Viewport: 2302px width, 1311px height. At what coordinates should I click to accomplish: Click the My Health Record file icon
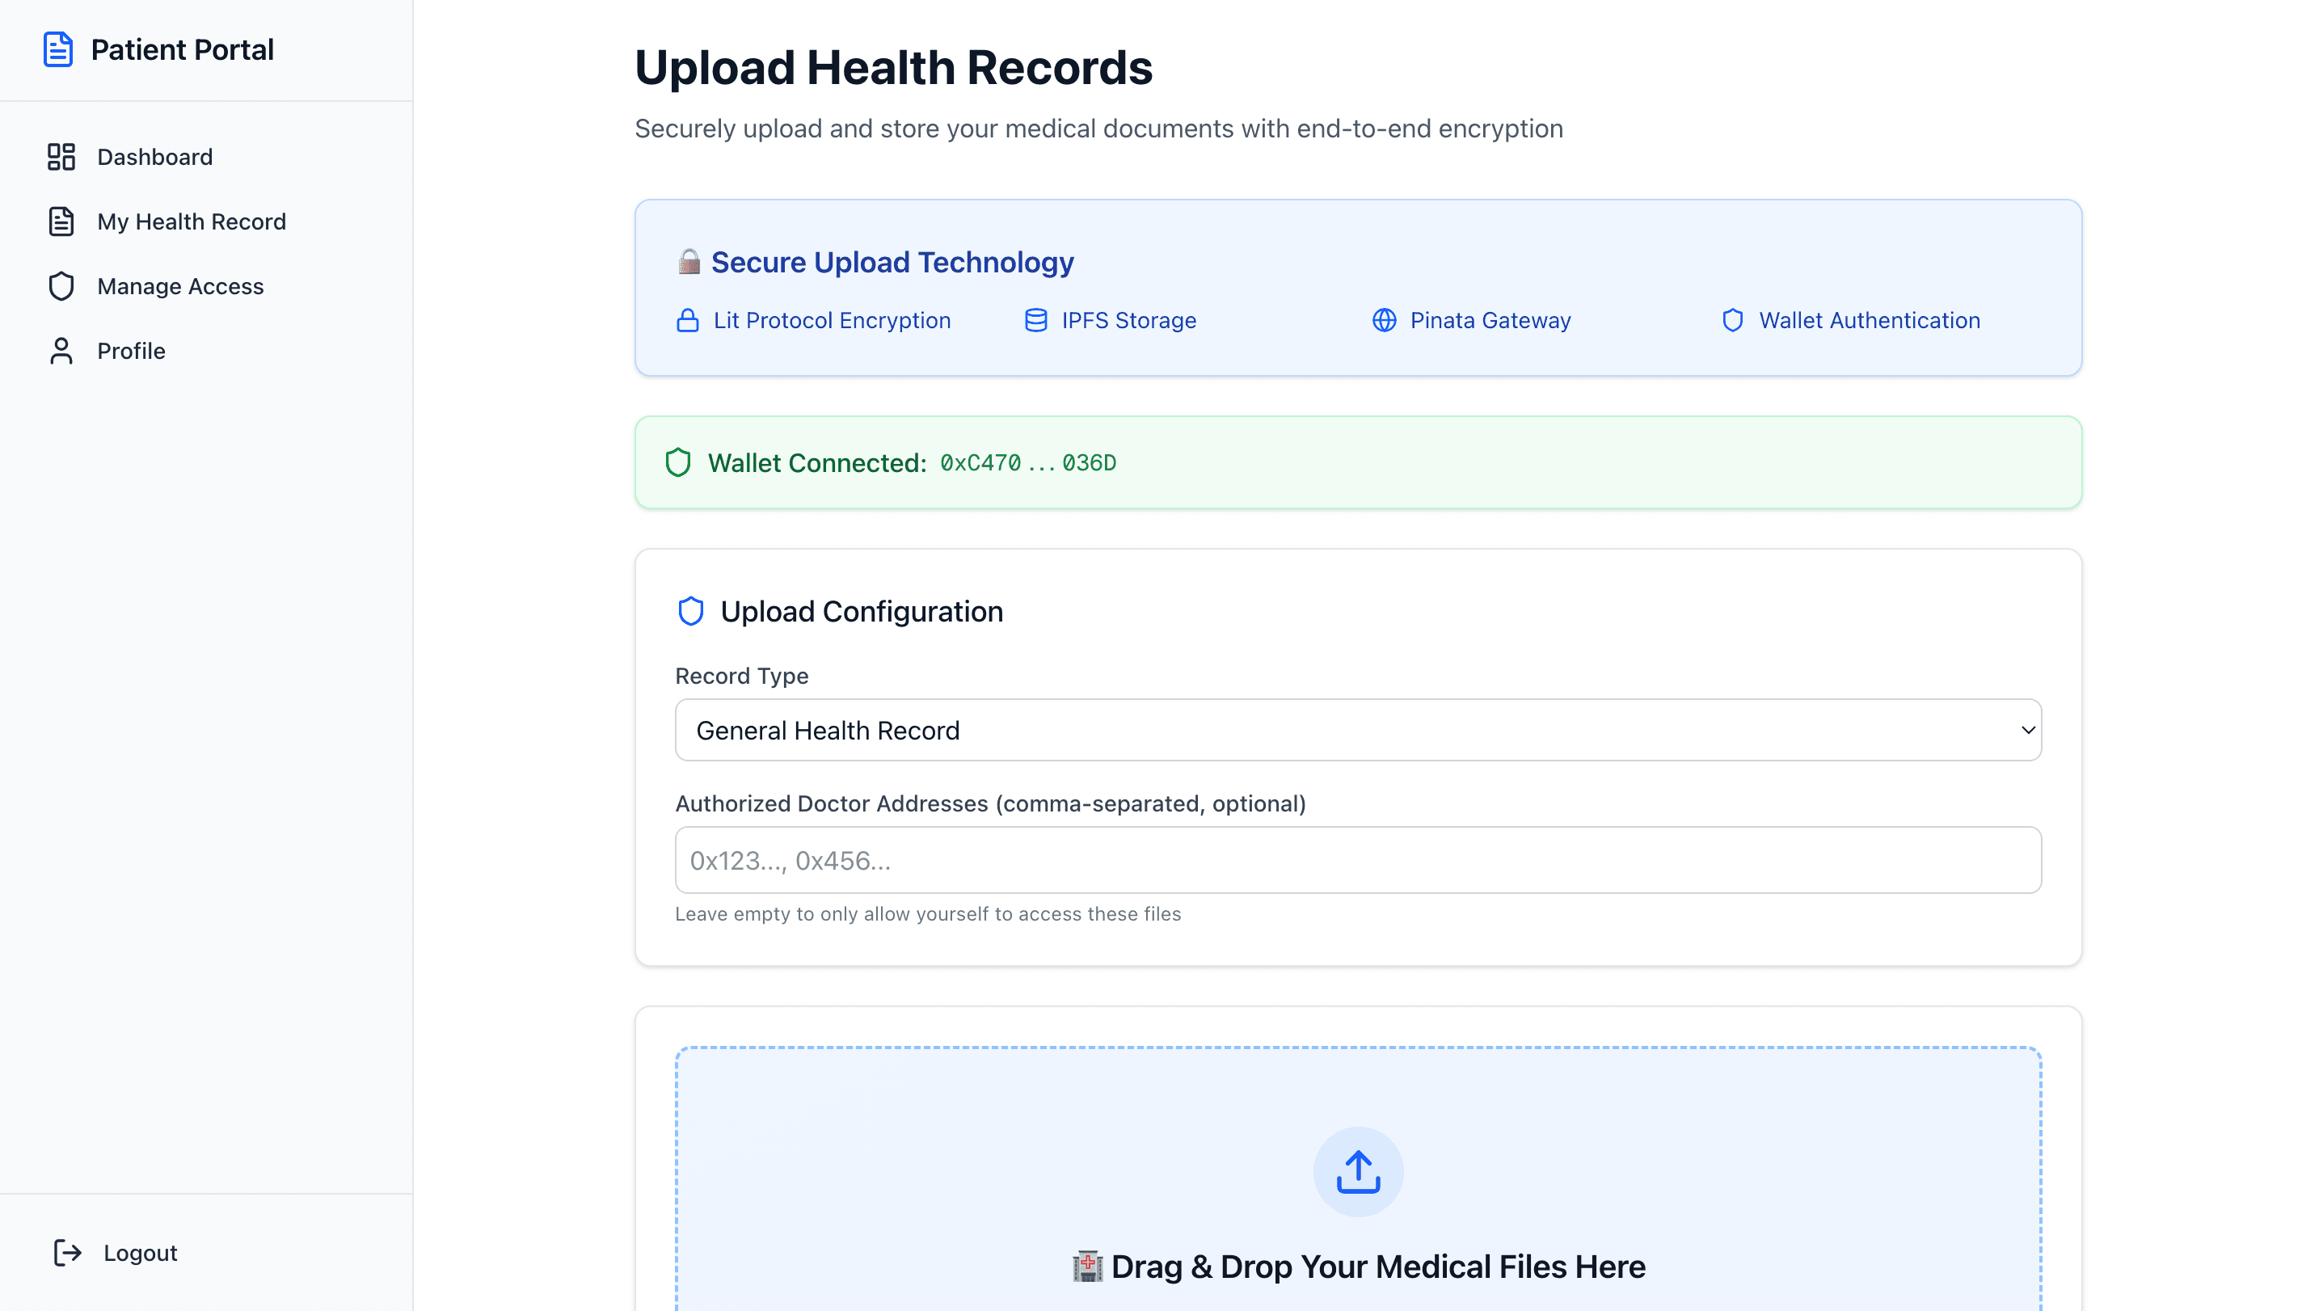coord(61,221)
